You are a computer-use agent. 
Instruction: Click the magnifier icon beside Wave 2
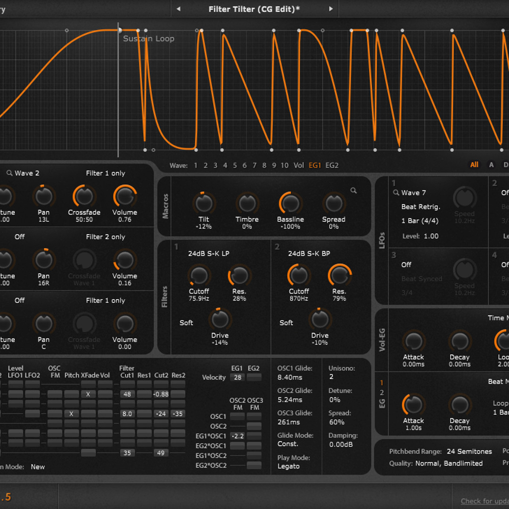tap(9, 173)
